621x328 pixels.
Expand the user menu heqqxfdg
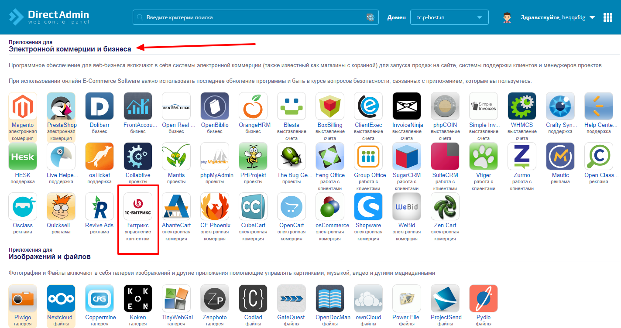click(557, 17)
